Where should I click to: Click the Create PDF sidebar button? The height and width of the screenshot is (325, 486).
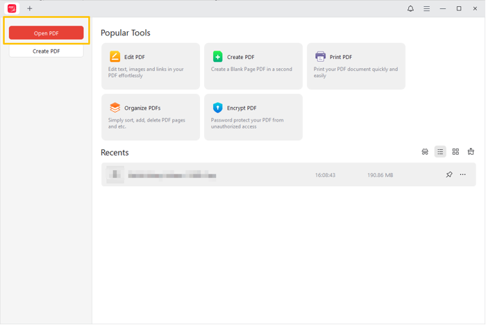(47, 51)
